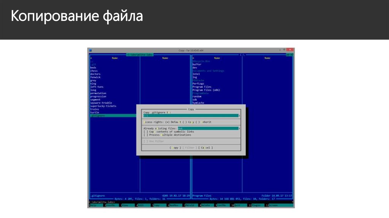Click the Far Manager title bar icon
389x218 pixels.
coord(90,50)
